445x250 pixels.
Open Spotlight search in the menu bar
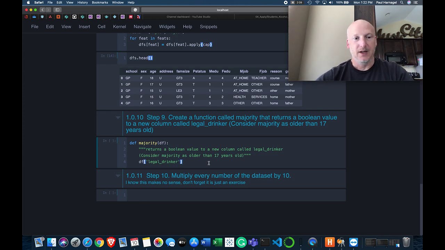point(402,2)
